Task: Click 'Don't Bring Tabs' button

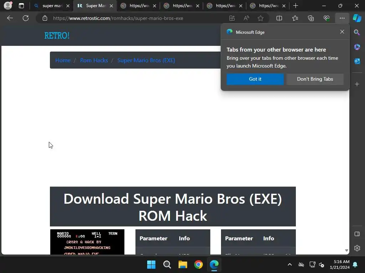Action: [315, 79]
